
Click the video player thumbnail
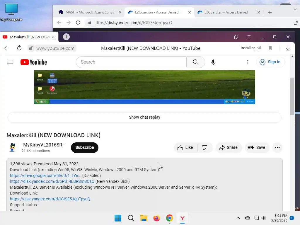tap(144, 87)
